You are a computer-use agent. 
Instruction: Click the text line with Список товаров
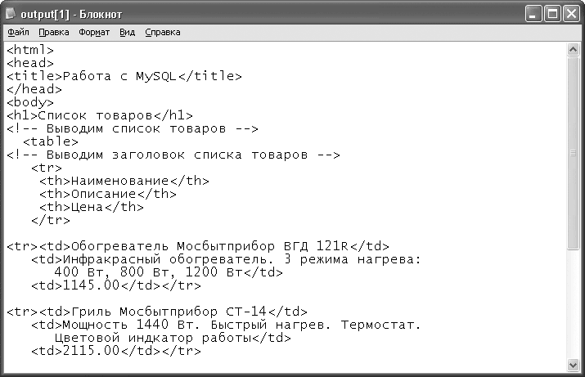click(x=100, y=115)
